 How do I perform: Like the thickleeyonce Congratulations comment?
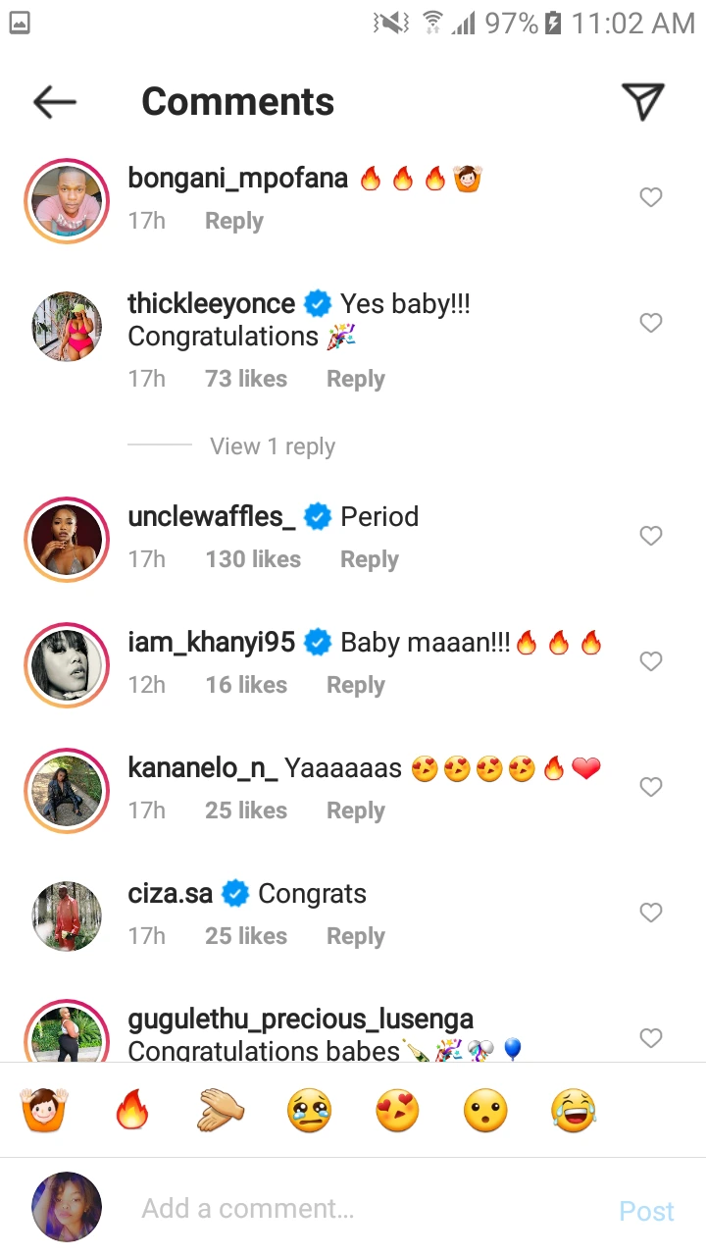651,323
